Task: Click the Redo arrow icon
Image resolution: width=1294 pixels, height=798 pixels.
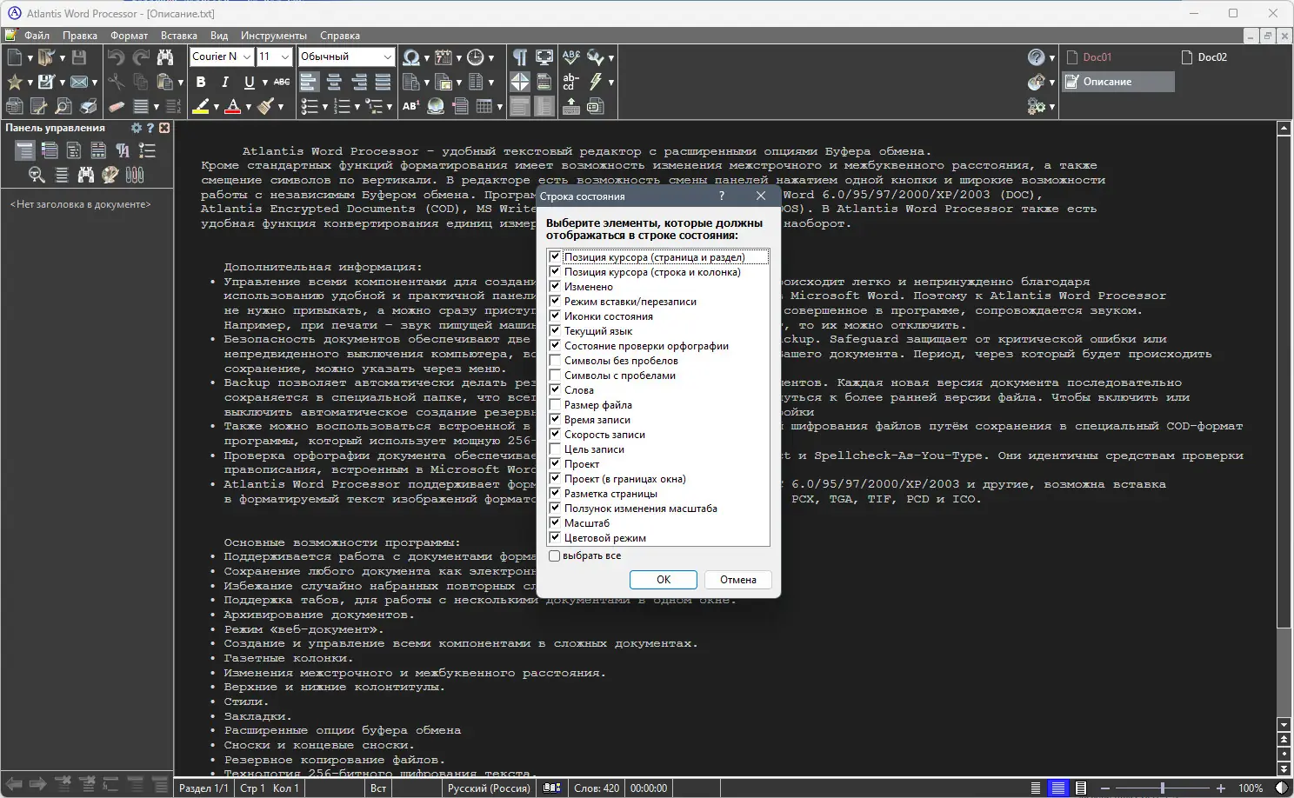Action: point(140,57)
